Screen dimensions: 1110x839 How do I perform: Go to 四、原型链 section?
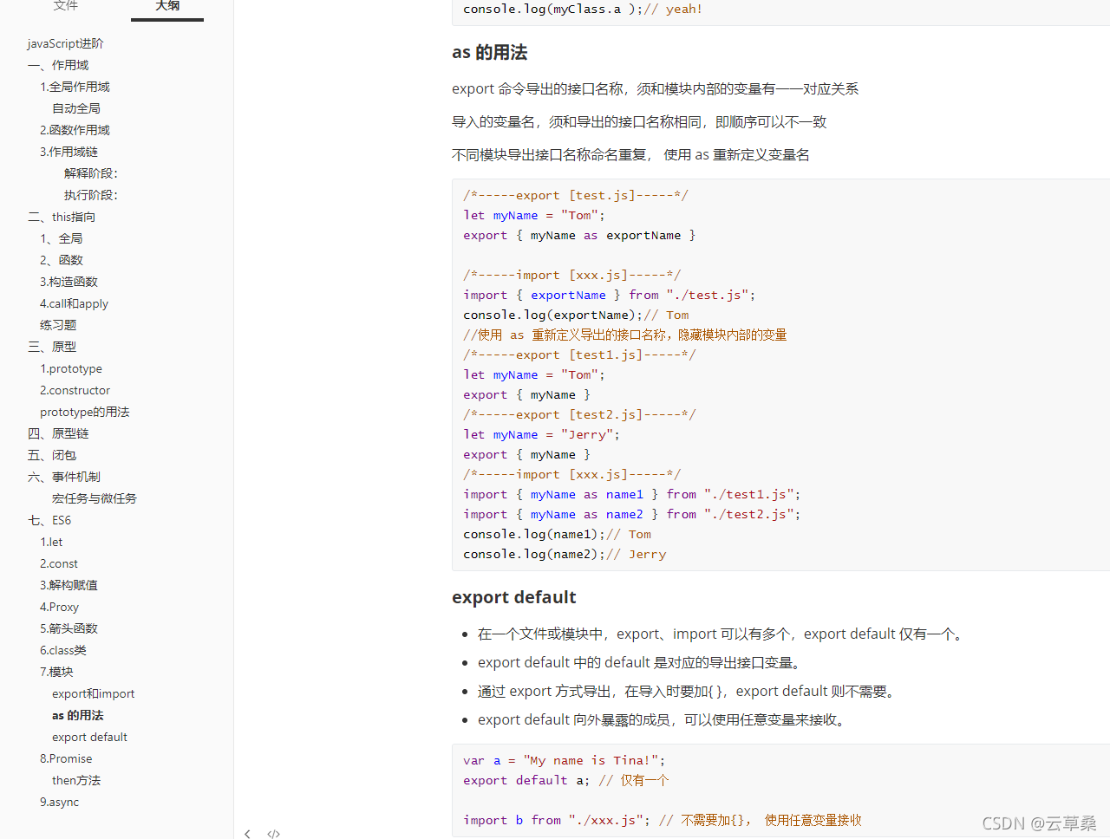58,433
